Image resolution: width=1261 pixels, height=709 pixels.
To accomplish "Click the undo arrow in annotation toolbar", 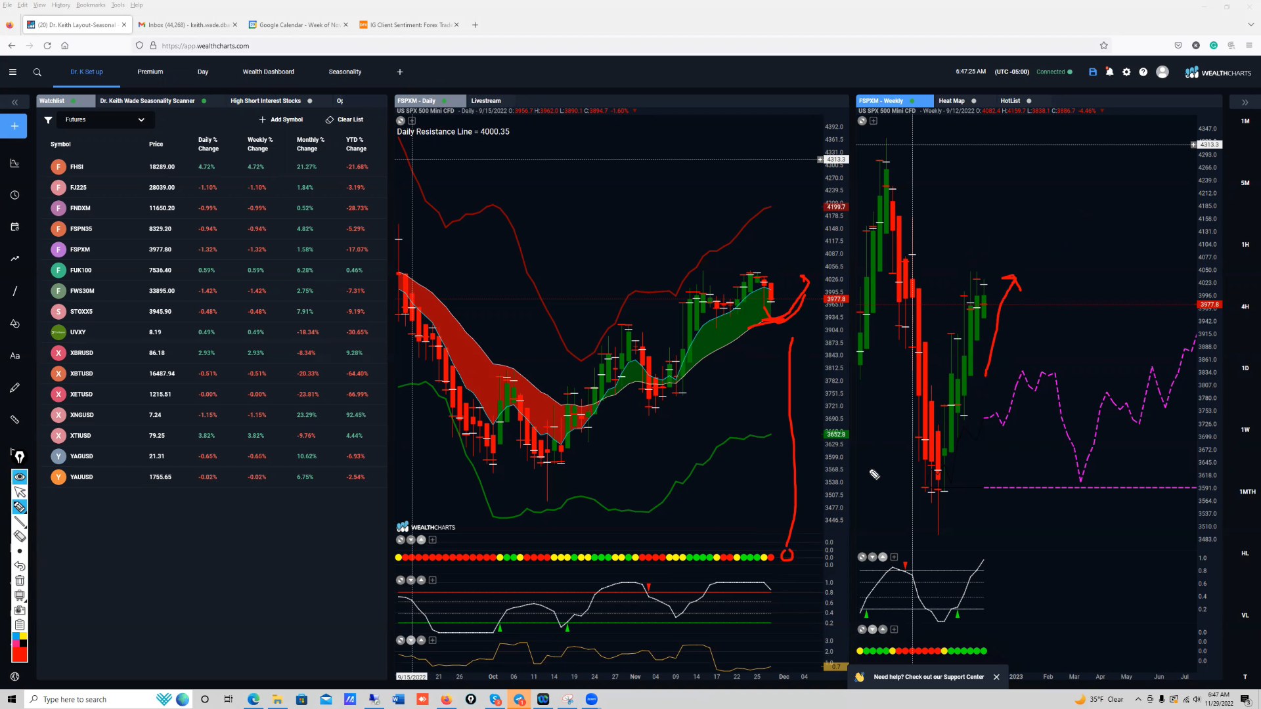I will [20, 566].
